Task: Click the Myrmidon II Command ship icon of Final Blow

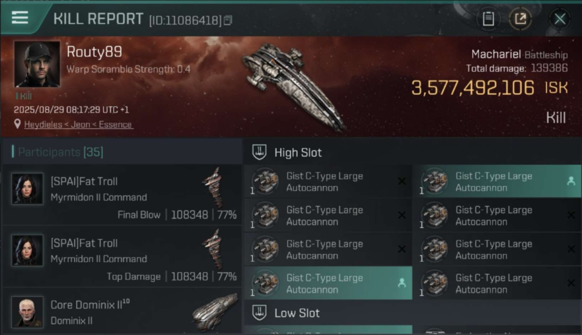Action: [x=214, y=187]
